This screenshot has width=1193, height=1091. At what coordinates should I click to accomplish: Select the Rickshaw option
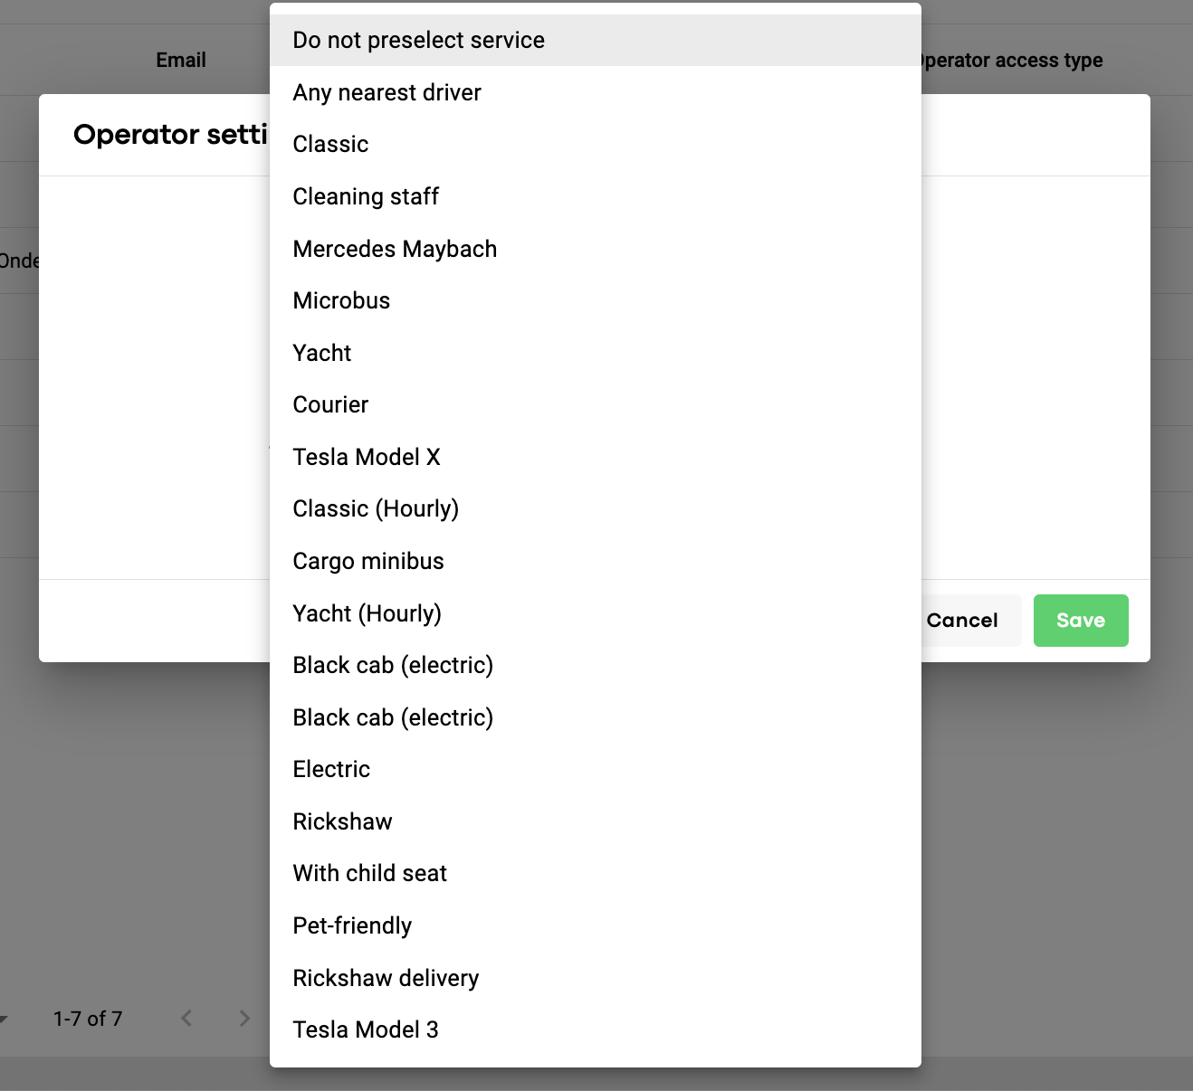pyautogui.click(x=342, y=821)
